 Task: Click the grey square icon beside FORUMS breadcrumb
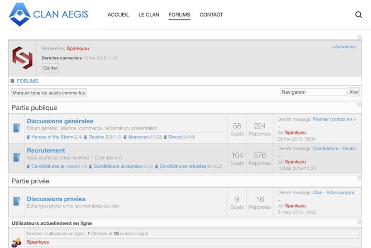click(x=13, y=81)
